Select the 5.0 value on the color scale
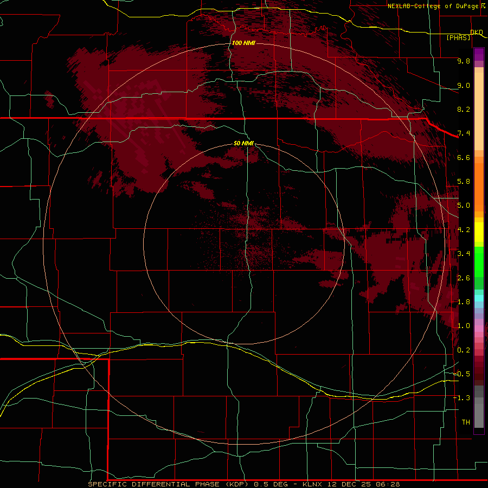 [x=464, y=206]
